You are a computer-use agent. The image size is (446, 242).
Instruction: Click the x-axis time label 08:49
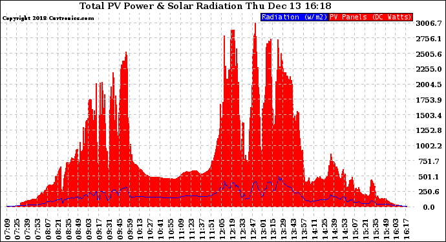pos(79,229)
